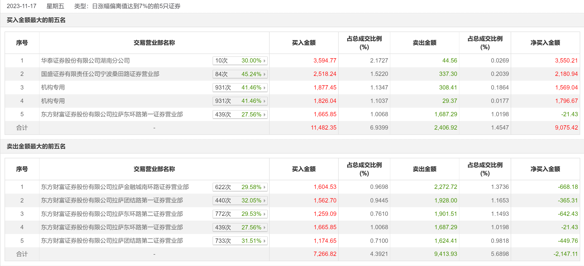584x266 pixels.
Task: Open 东方财富拉萨金融城南环路证券营业部 link
Action: 115,187
